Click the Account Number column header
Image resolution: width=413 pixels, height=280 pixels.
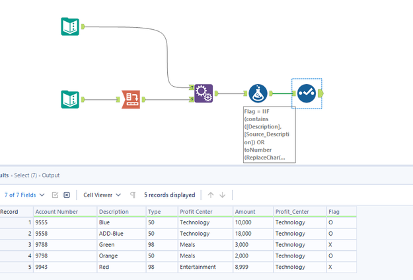pyautogui.click(x=65, y=212)
